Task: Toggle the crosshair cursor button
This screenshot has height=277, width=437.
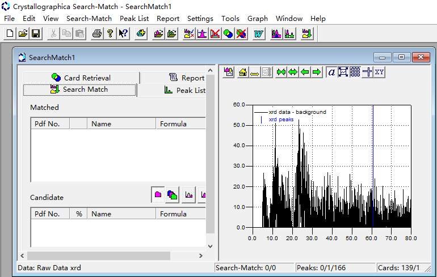Action: point(367,72)
